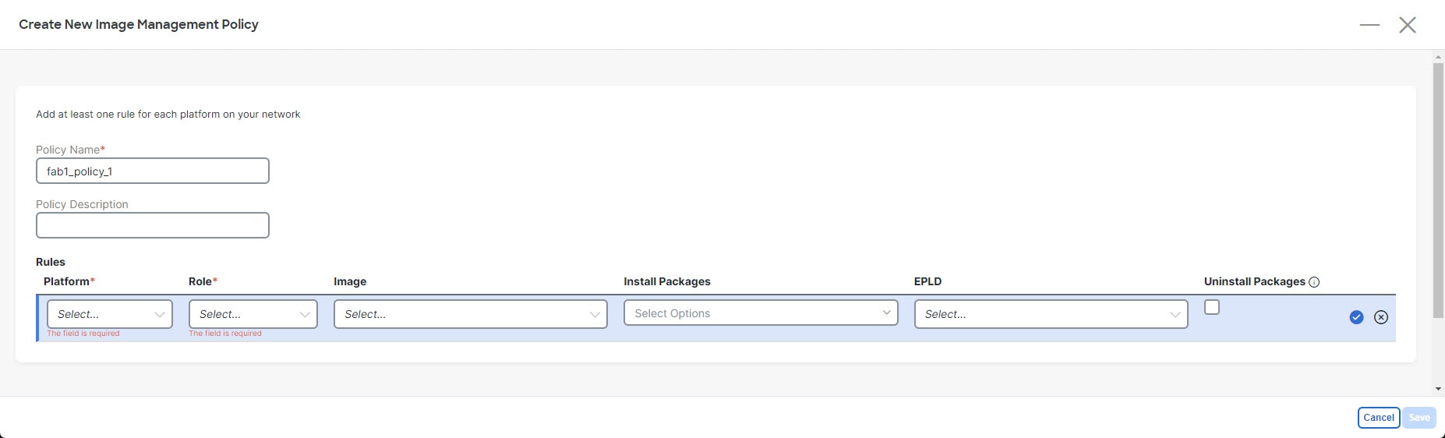Viewport: 1445px width, 438px height.
Task: Click the scrollbar down arrow
Action: [1439, 389]
